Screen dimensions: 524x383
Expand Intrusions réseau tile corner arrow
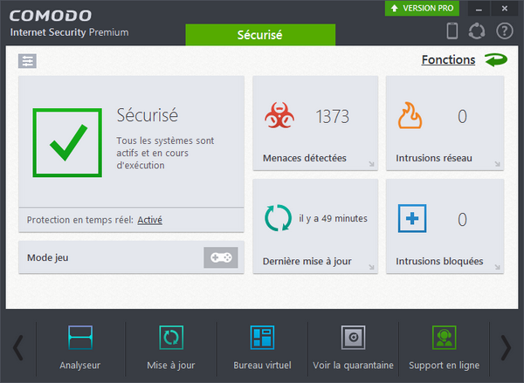coord(497,164)
